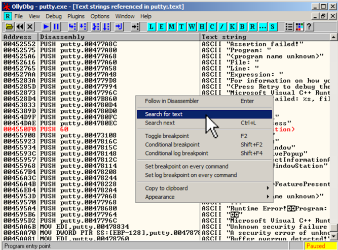The width and height of the screenshot is (338, 250).
Task: Open file with the folder toolbar icon
Action: [9, 27]
